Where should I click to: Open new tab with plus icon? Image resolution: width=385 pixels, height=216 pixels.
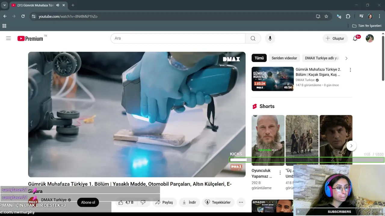pyautogui.click(x=73, y=5)
